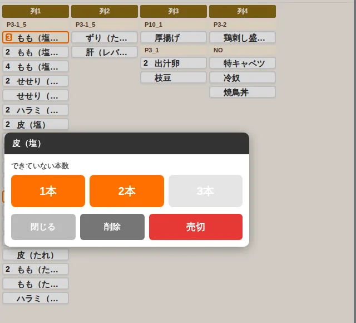Open the 列1 column header

[x=36, y=11]
